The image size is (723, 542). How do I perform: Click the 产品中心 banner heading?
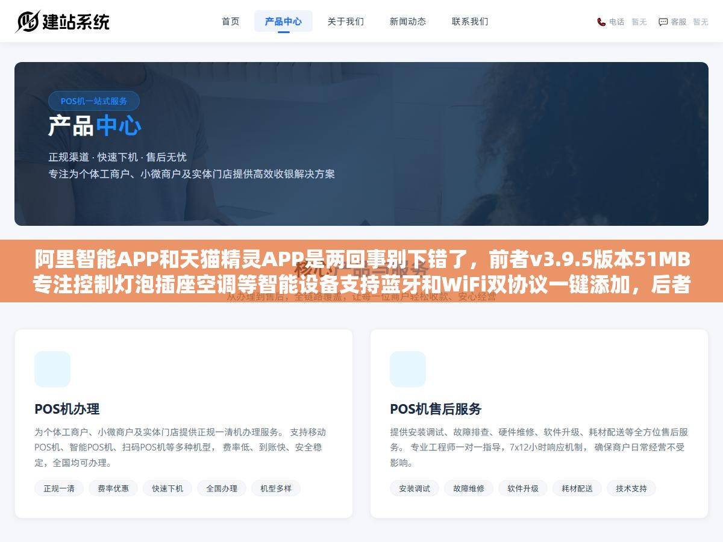[x=95, y=126]
